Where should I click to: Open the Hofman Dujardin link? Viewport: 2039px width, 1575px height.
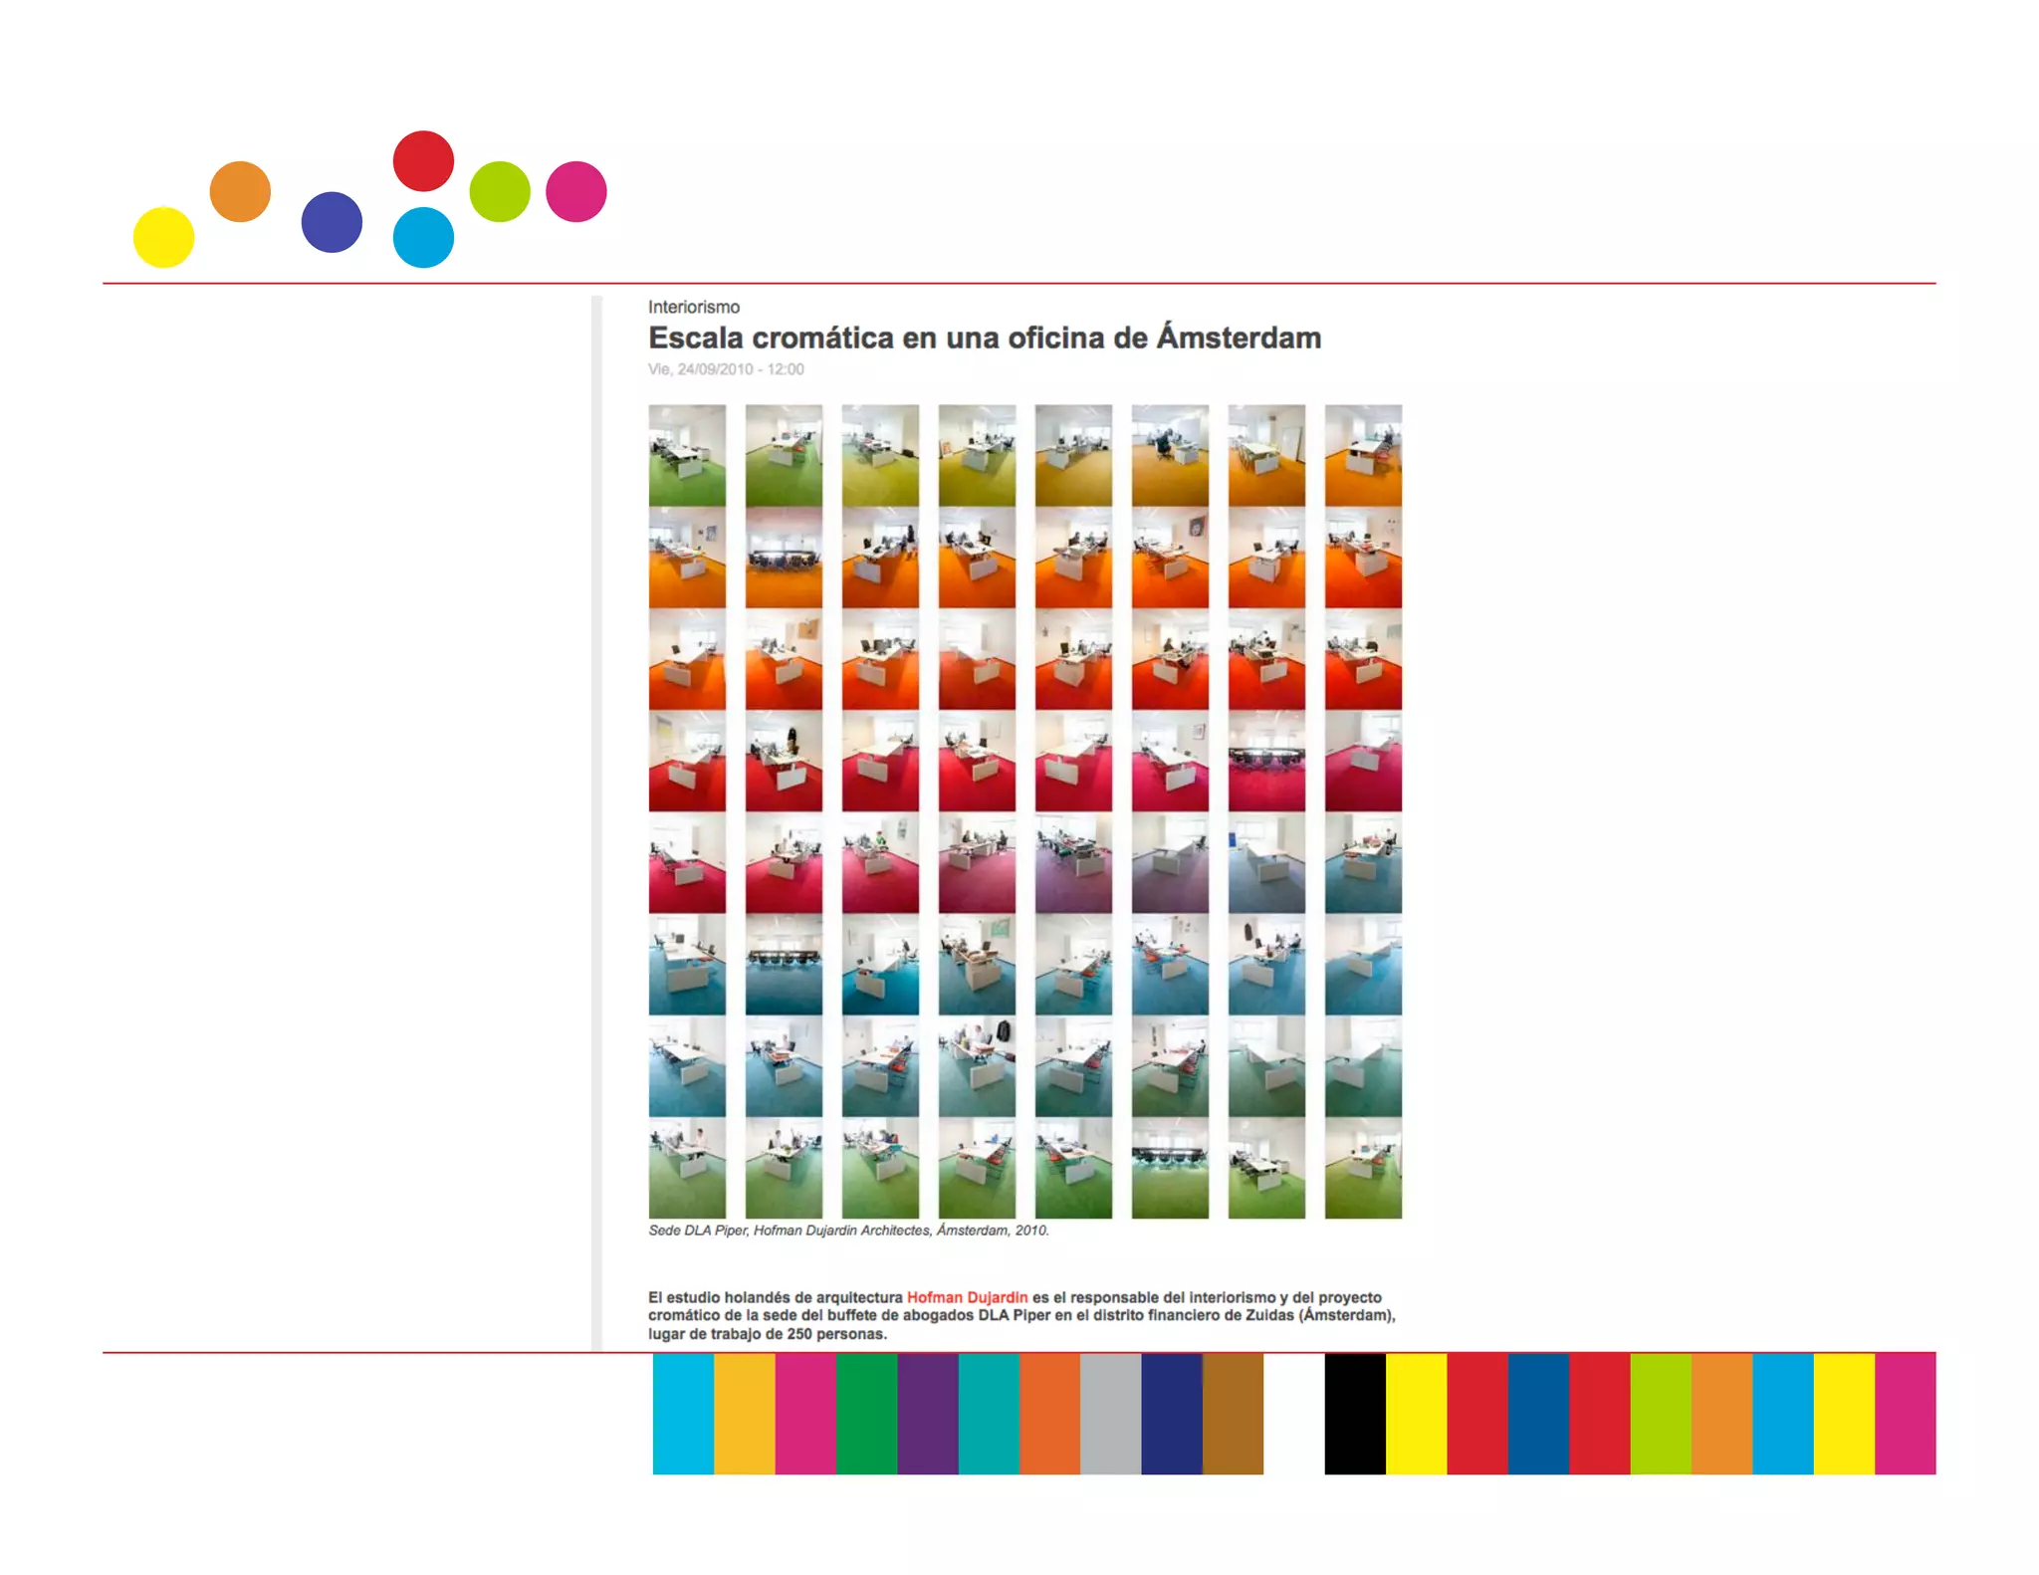coord(967,1297)
